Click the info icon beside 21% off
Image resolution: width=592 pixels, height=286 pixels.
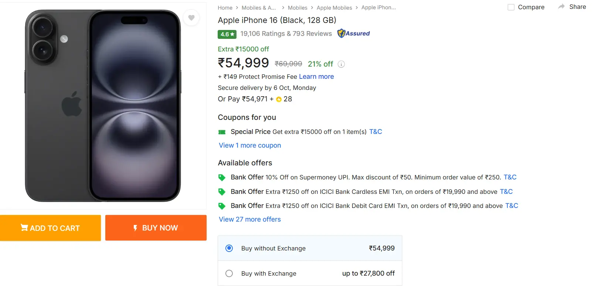click(341, 64)
